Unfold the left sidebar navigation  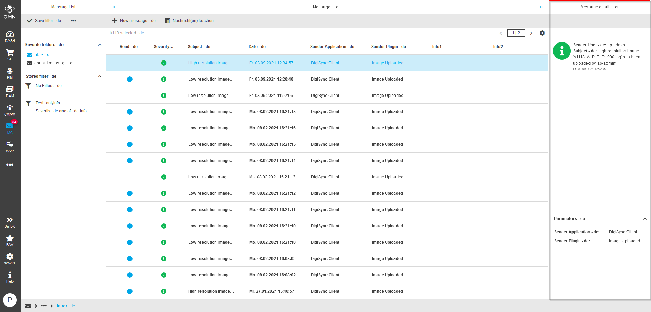[10, 222]
